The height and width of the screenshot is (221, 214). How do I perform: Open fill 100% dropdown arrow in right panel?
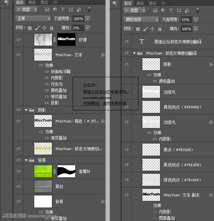[x=196, y=29]
